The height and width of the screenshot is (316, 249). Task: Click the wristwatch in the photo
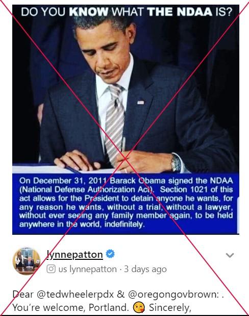177,163
